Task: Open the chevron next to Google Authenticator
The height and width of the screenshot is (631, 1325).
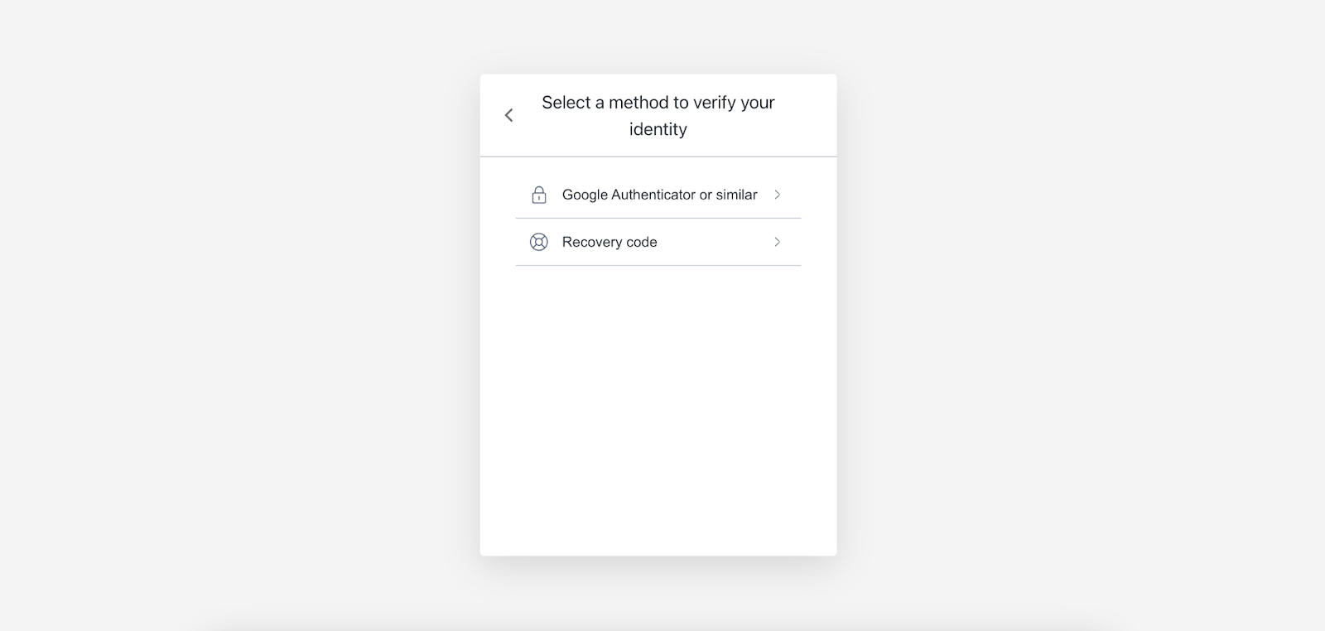Action: [777, 195]
